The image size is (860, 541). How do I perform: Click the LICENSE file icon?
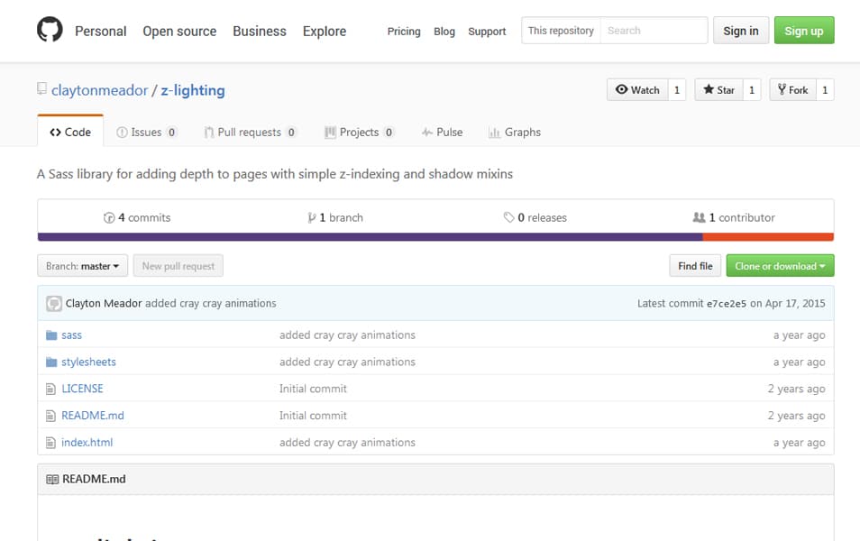[x=50, y=389]
